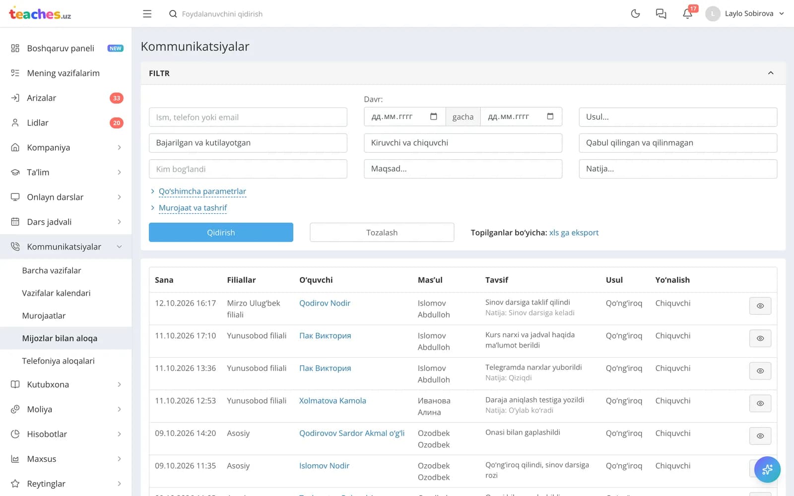
Task: Click the Kutubxona book icon
Action: 15,384
